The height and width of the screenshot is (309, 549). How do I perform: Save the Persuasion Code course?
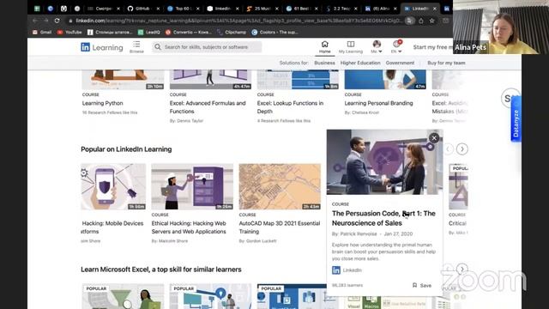pyautogui.click(x=422, y=286)
